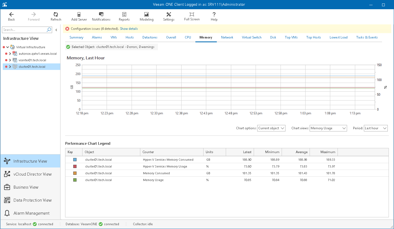Expand the vcenter01.tech.local tree node

[x=10, y=60]
